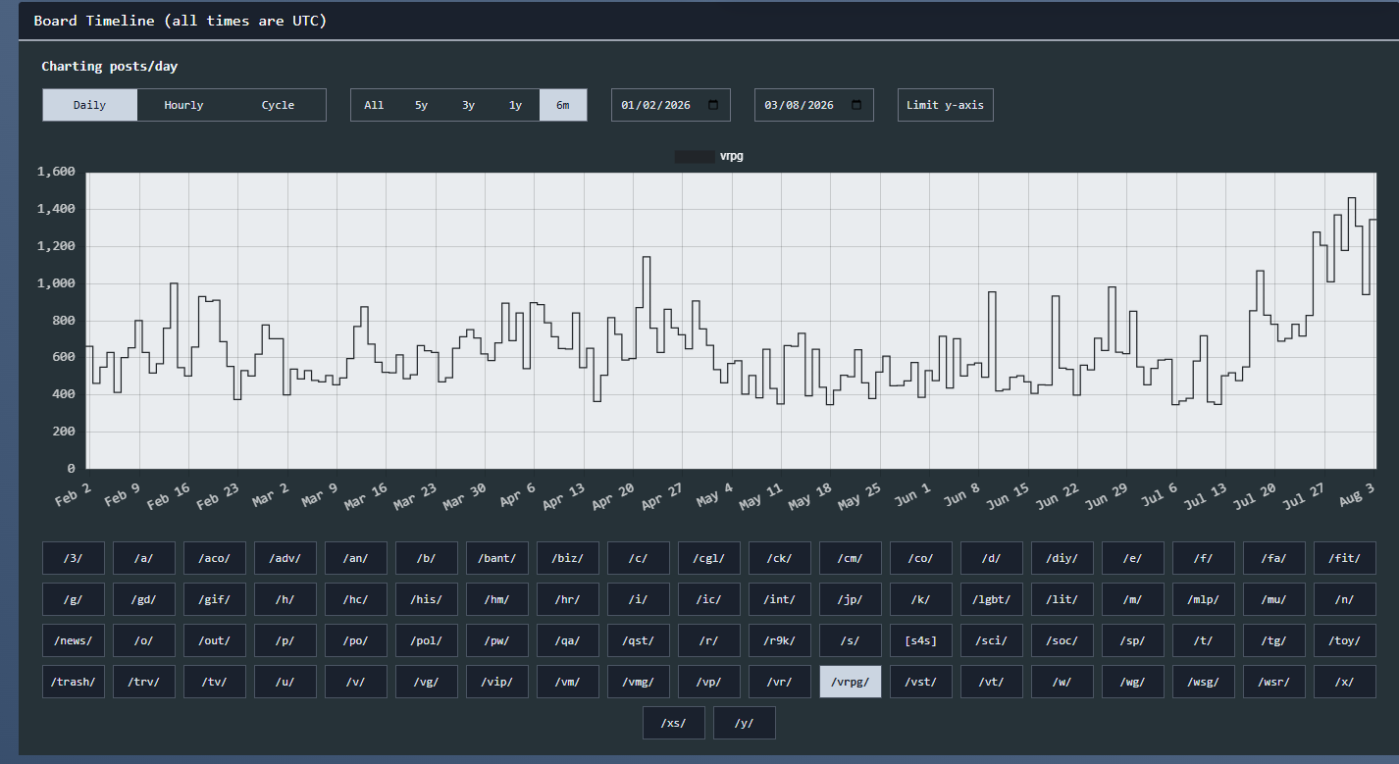Image resolution: width=1399 pixels, height=764 pixels.
Task: Select the /a/ board
Action: (x=144, y=558)
